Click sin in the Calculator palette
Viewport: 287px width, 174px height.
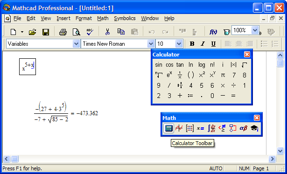(x=159, y=65)
